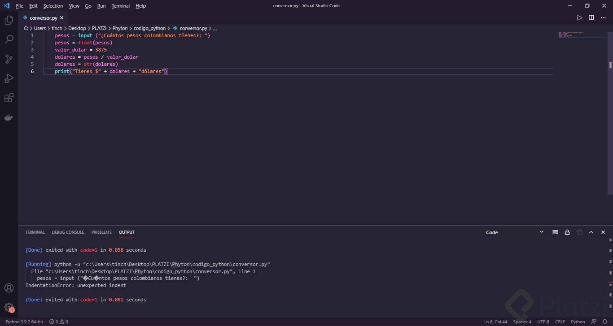Open the Go menu

click(88, 6)
